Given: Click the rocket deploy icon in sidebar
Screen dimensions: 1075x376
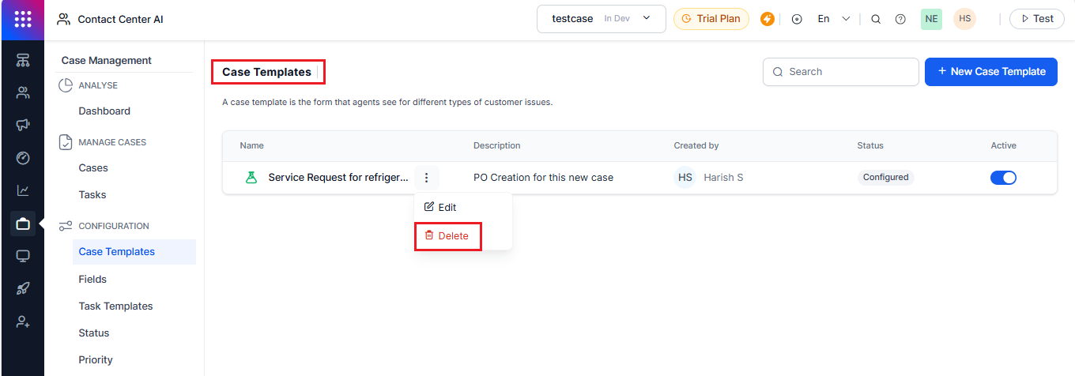Looking at the screenshot, I should [x=22, y=289].
